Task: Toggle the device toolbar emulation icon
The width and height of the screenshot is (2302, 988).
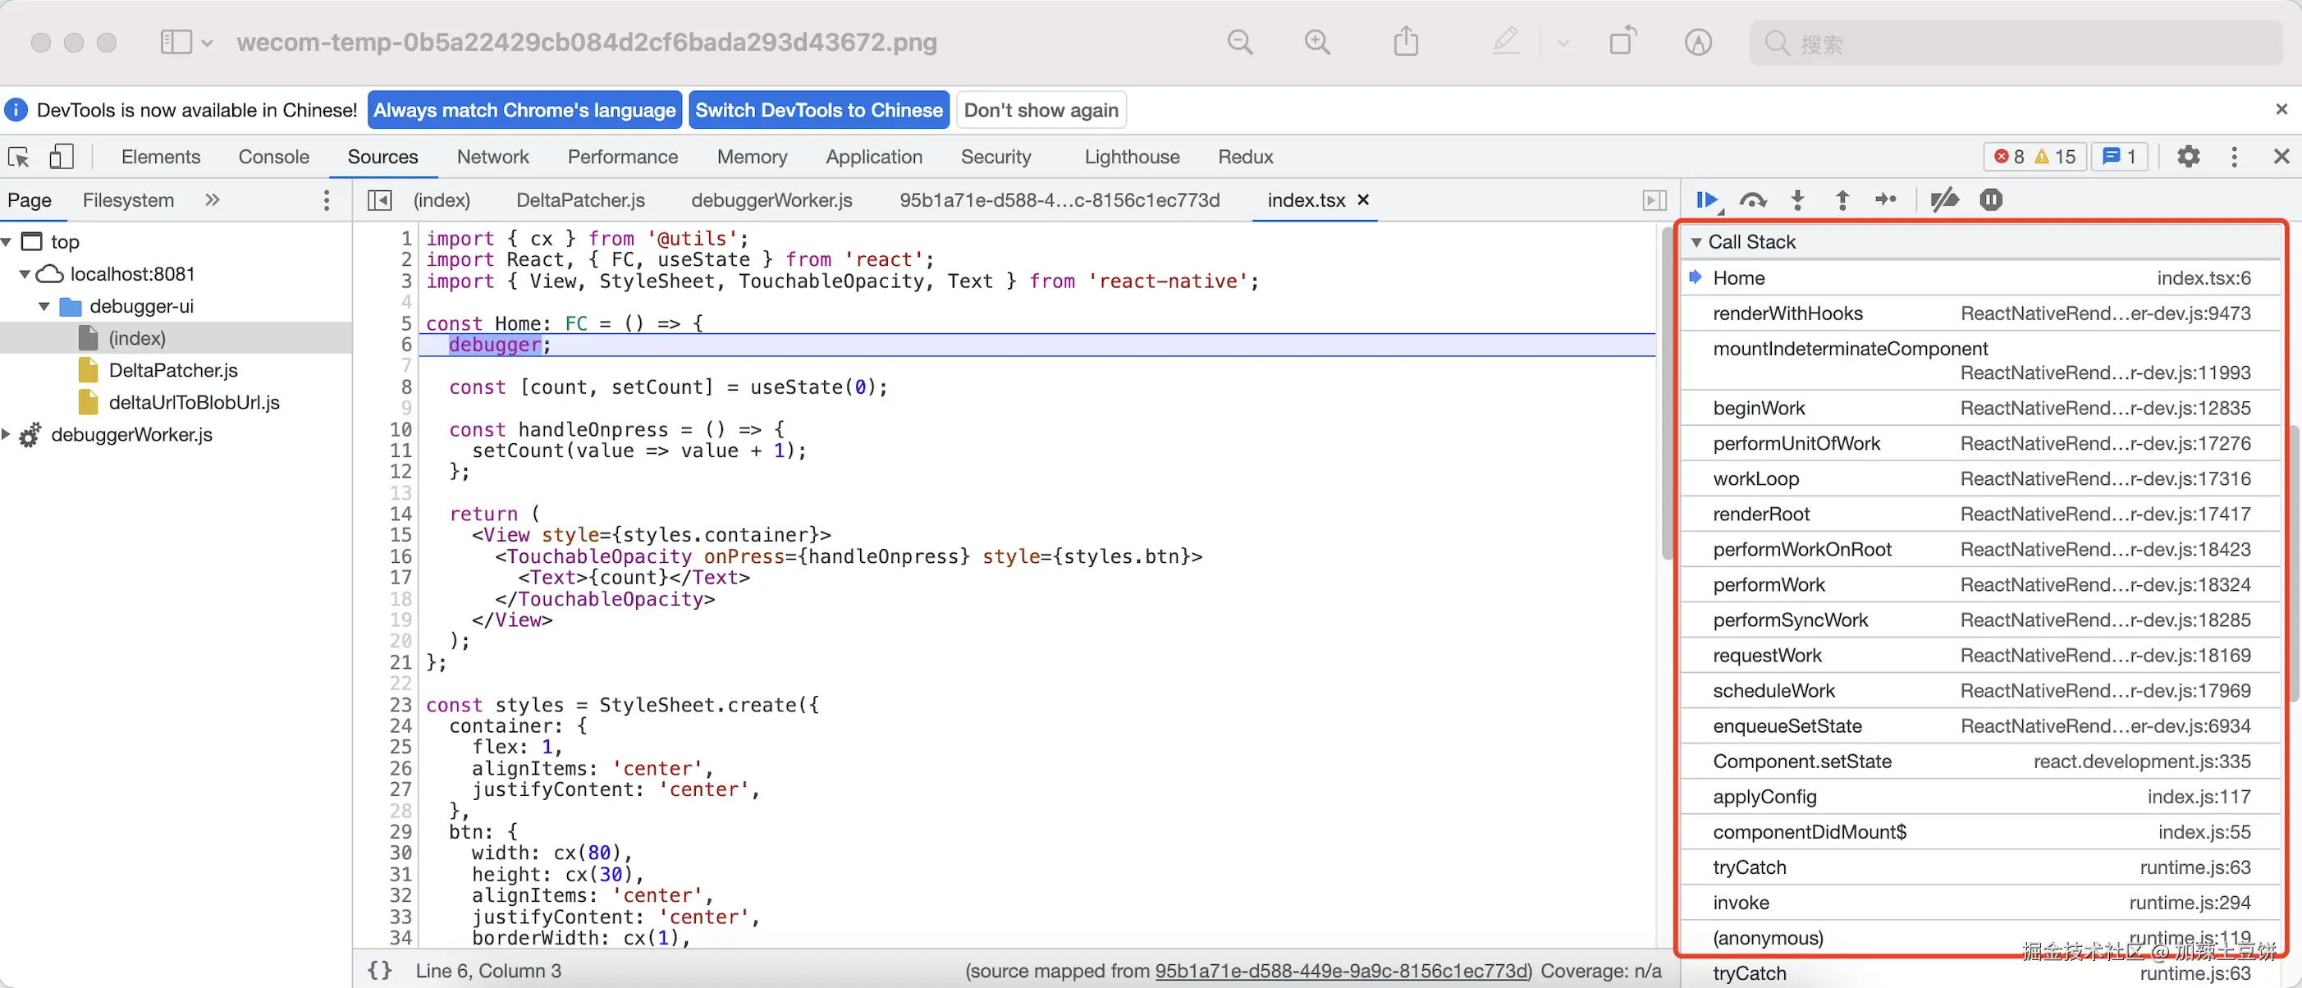Action: coord(61,158)
